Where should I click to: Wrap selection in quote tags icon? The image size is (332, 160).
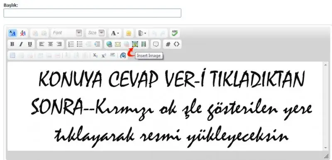(x=156, y=44)
